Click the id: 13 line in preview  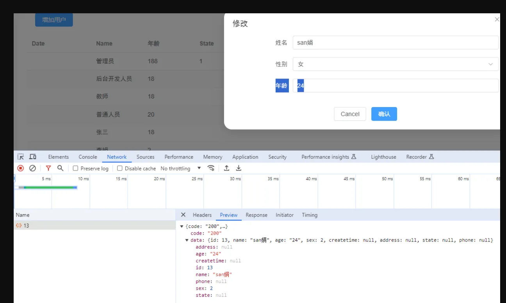[204, 267]
